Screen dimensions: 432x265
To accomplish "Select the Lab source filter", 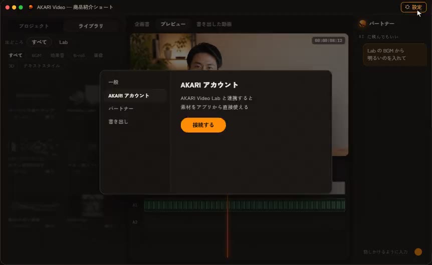I will point(63,42).
